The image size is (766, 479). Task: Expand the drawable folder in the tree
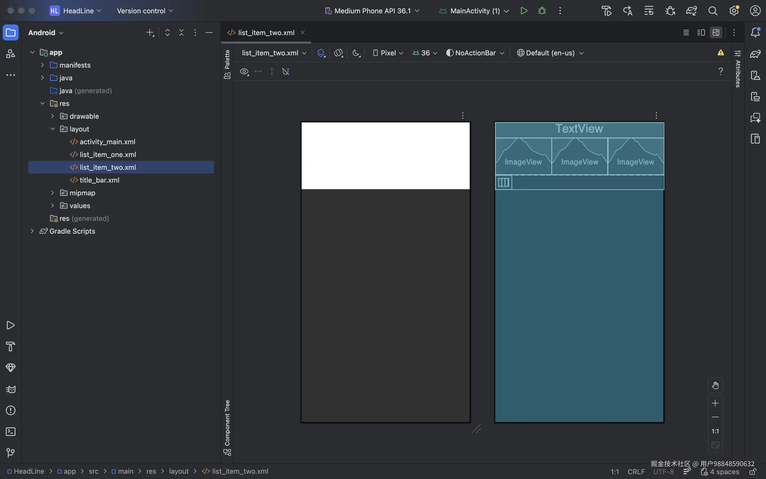point(53,116)
